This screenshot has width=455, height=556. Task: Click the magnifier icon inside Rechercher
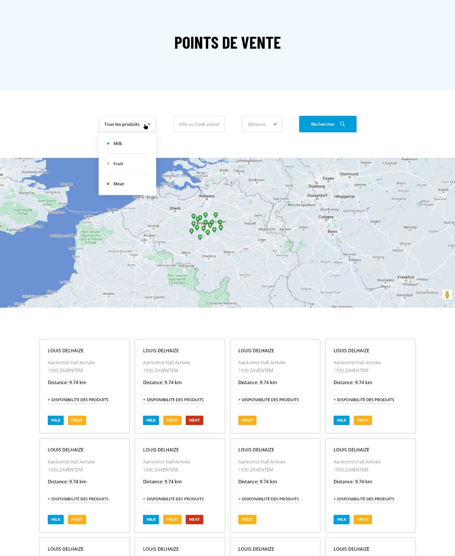[x=342, y=124]
